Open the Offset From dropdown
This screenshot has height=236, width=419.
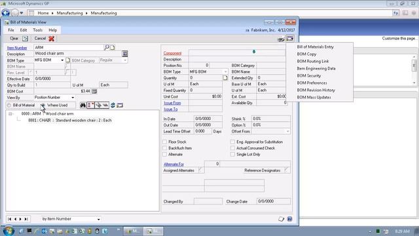[x=287, y=131]
